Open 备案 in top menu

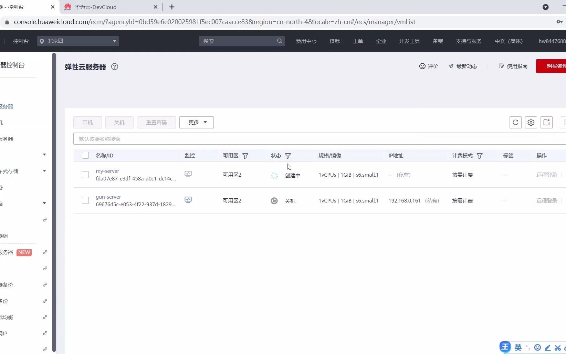pyautogui.click(x=438, y=41)
